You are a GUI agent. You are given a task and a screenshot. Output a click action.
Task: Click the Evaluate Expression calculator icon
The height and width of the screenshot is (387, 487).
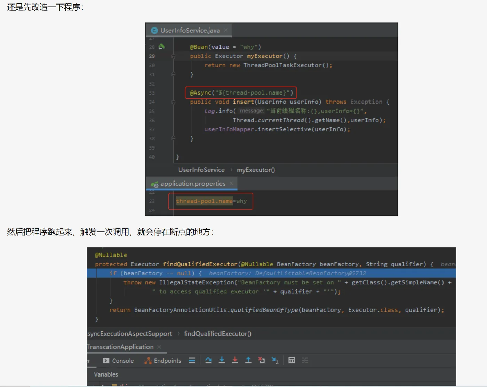point(292,361)
